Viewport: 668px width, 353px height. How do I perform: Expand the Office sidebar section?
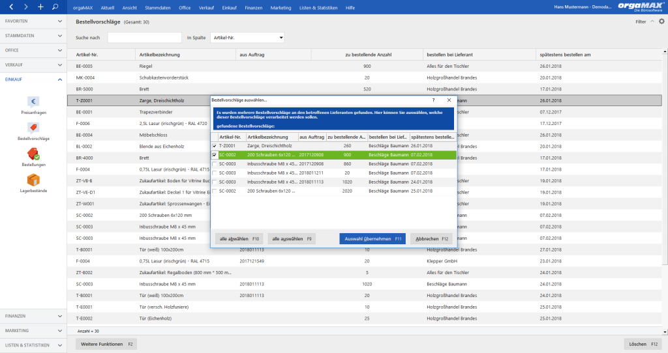click(33, 50)
